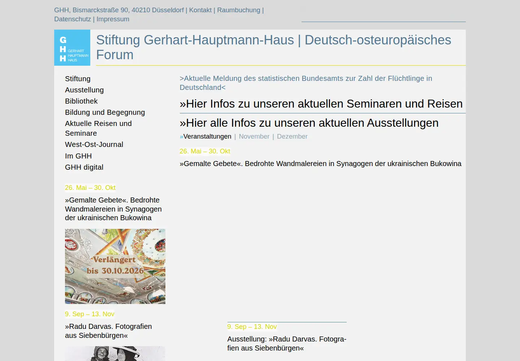The height and width of the screenshot is (361, 520).
Task: Click the GHH Bismarckstraße address link
Action: (x=119, y=10)
